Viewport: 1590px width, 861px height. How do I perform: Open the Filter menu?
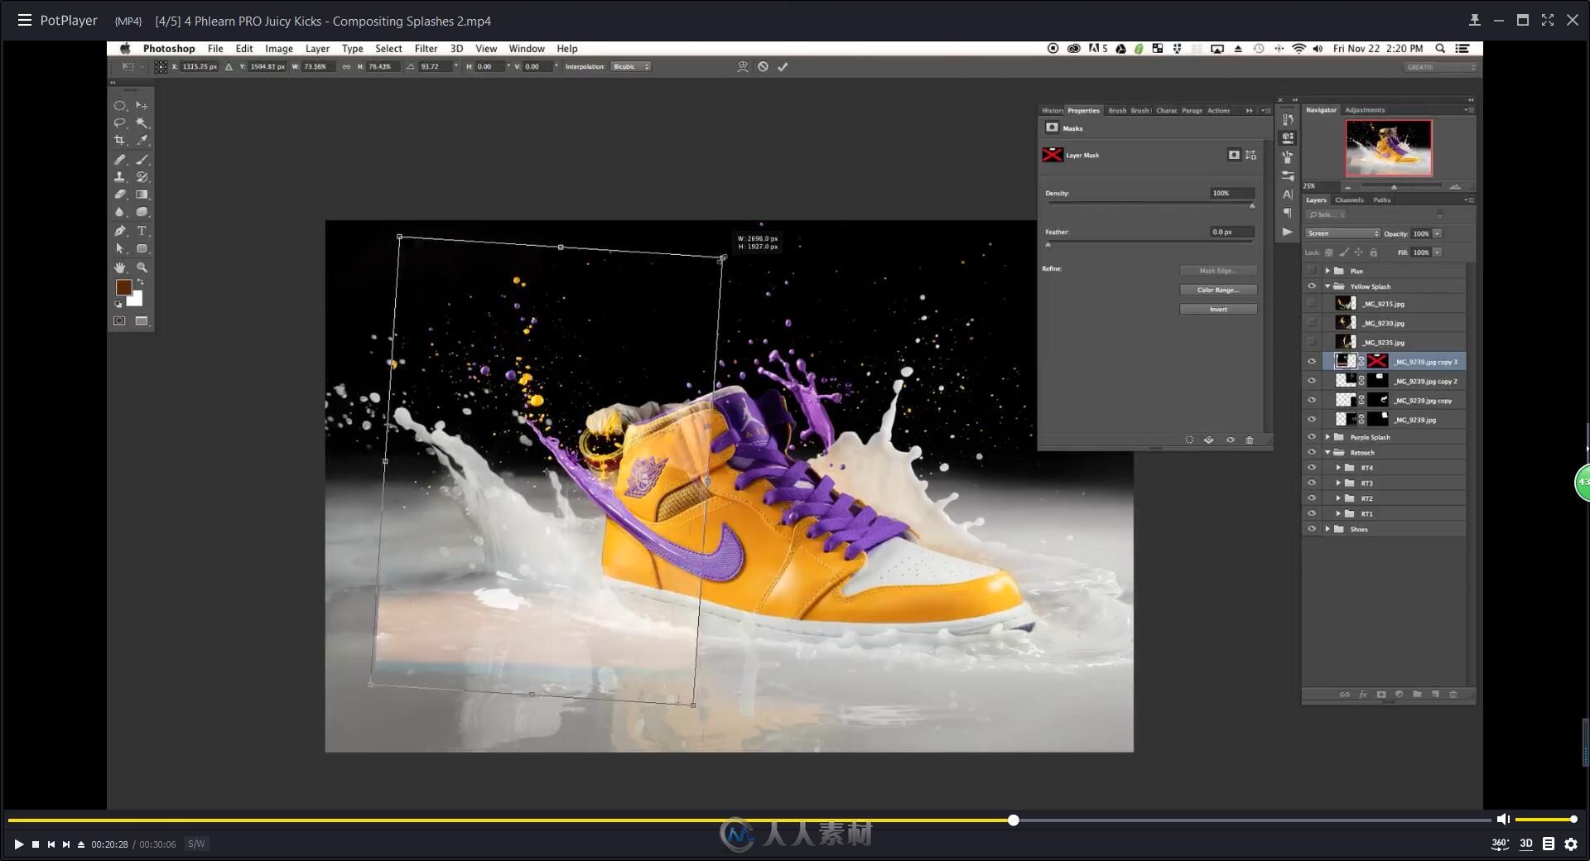[x=426, y=49]
